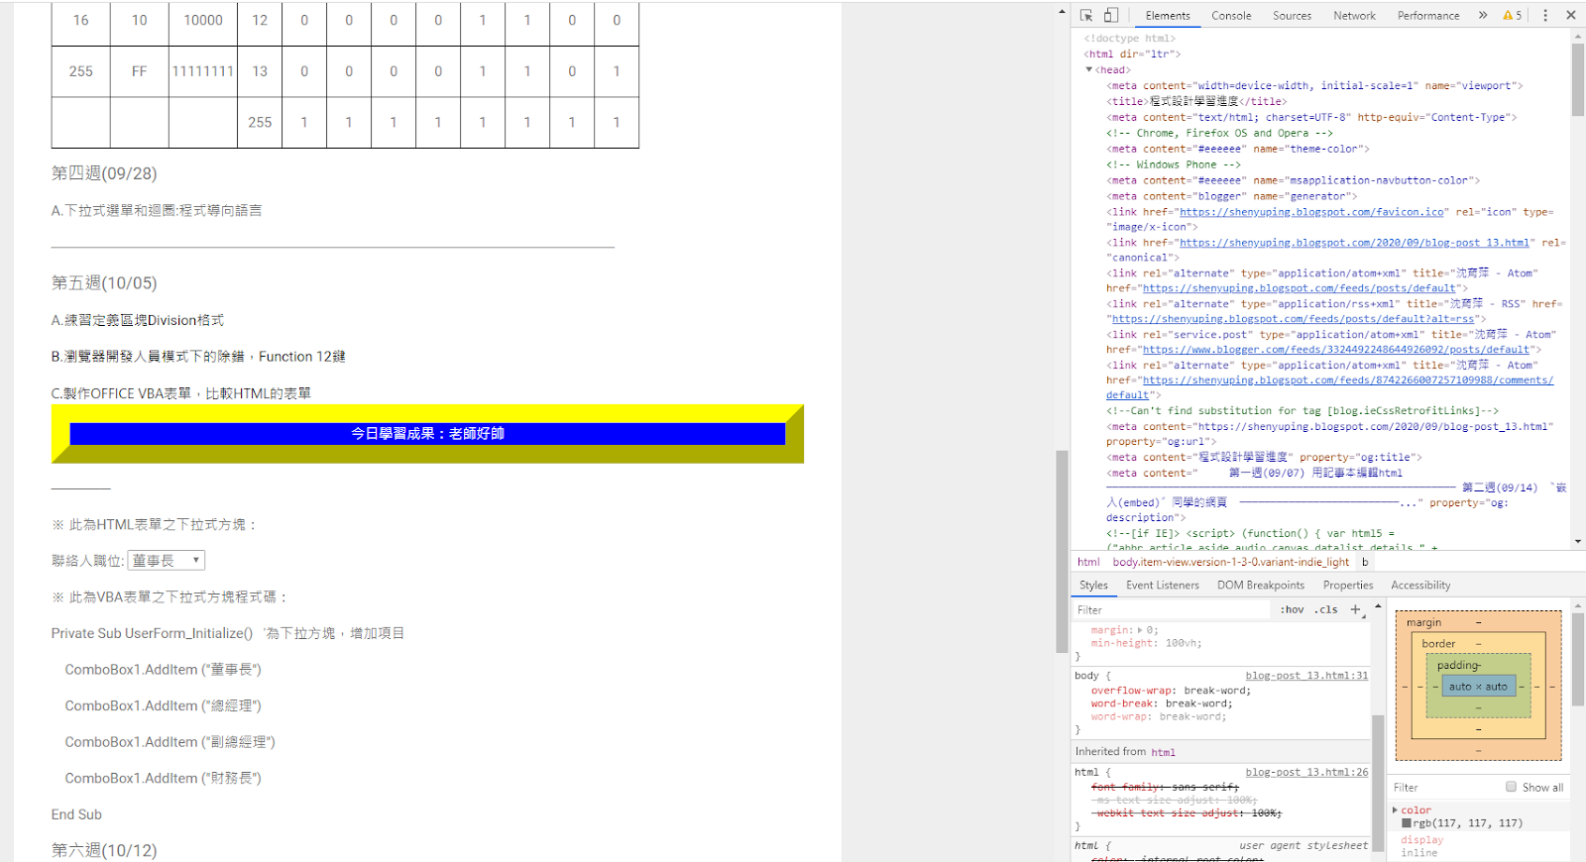
Task: Click the 第五週(10/05) heading
Action: 104,283
